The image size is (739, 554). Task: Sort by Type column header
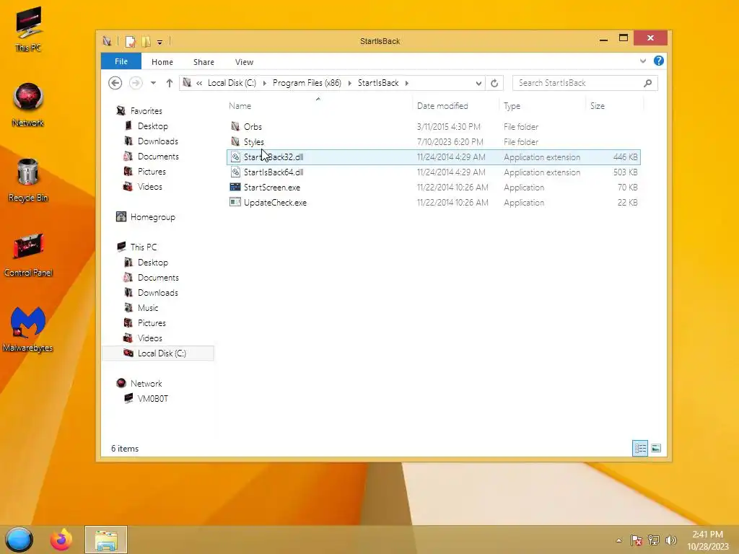tap(543, 106)
